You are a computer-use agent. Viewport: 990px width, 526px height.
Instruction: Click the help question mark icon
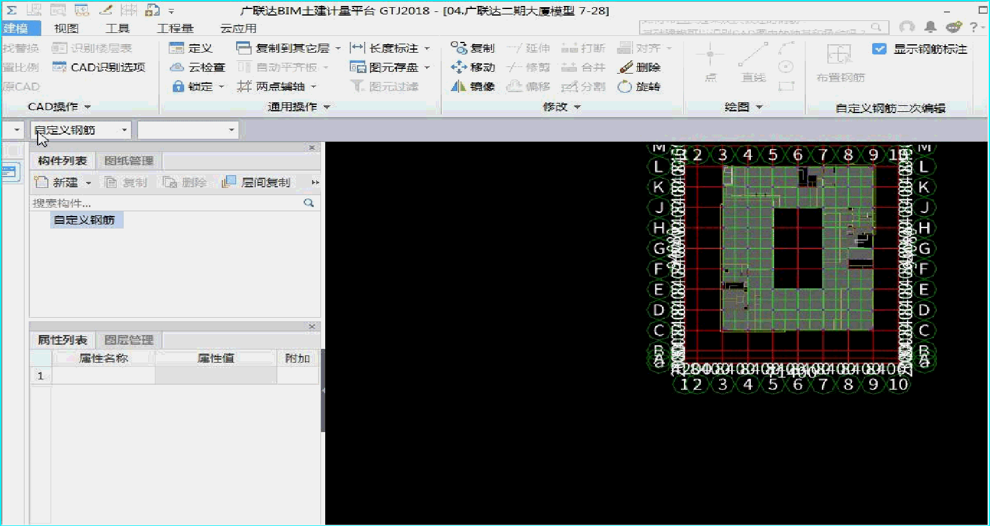[x=974, y=27]
